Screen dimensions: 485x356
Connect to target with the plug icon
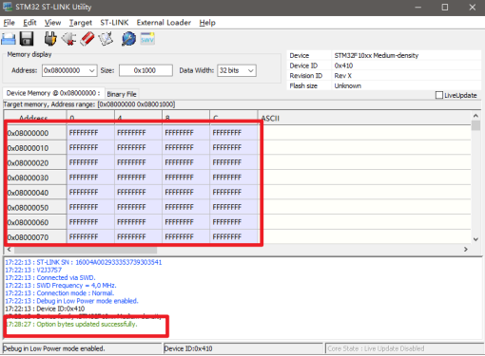pos(50,39)
